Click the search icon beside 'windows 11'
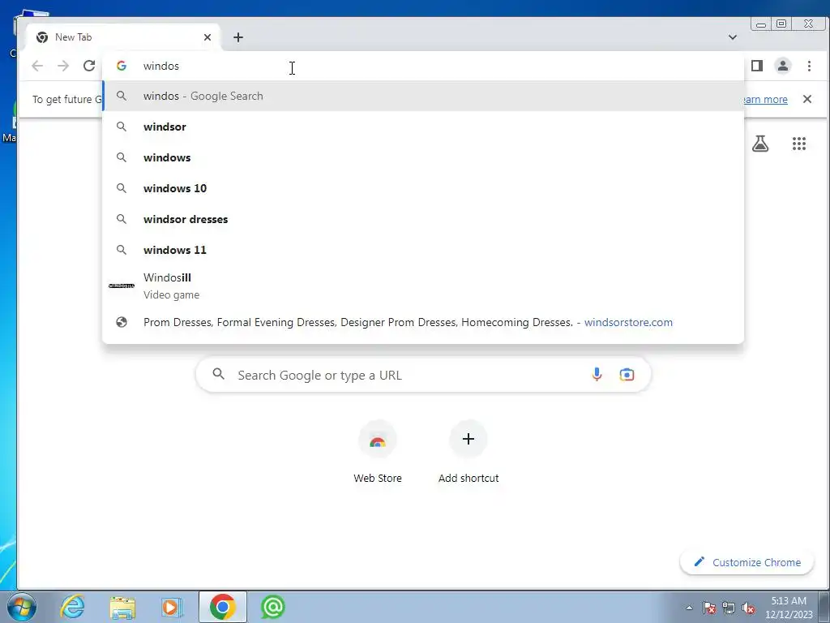The width and height of the screenshot is (830, 623). pyautogui.click(x=122, y=250)
